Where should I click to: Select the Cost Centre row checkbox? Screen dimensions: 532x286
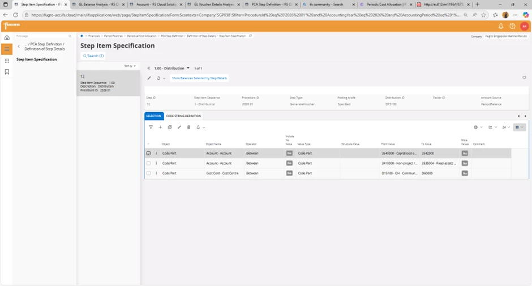pyautogui.click(x=149, y=173)
